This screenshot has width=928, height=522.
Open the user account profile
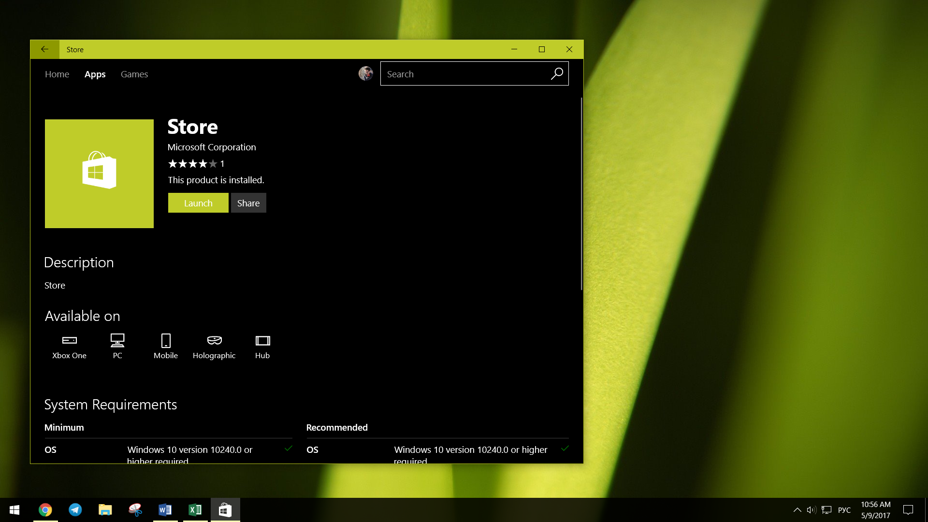tap(366, 73)
